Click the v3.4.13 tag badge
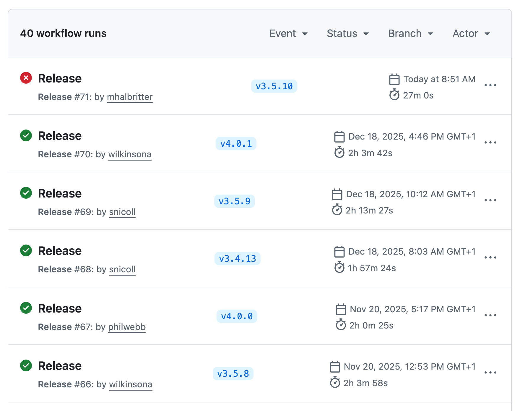 [x=237, y=259]
